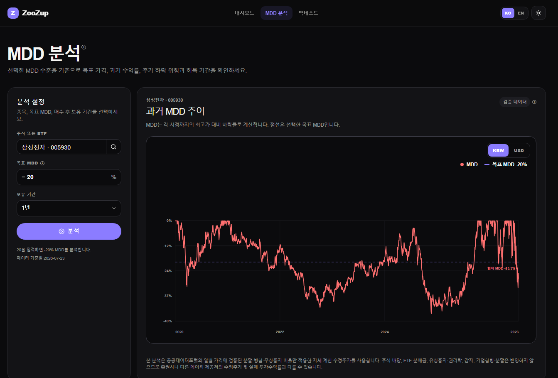
Task: Click the ZooZup brand name
Action: 35,13
